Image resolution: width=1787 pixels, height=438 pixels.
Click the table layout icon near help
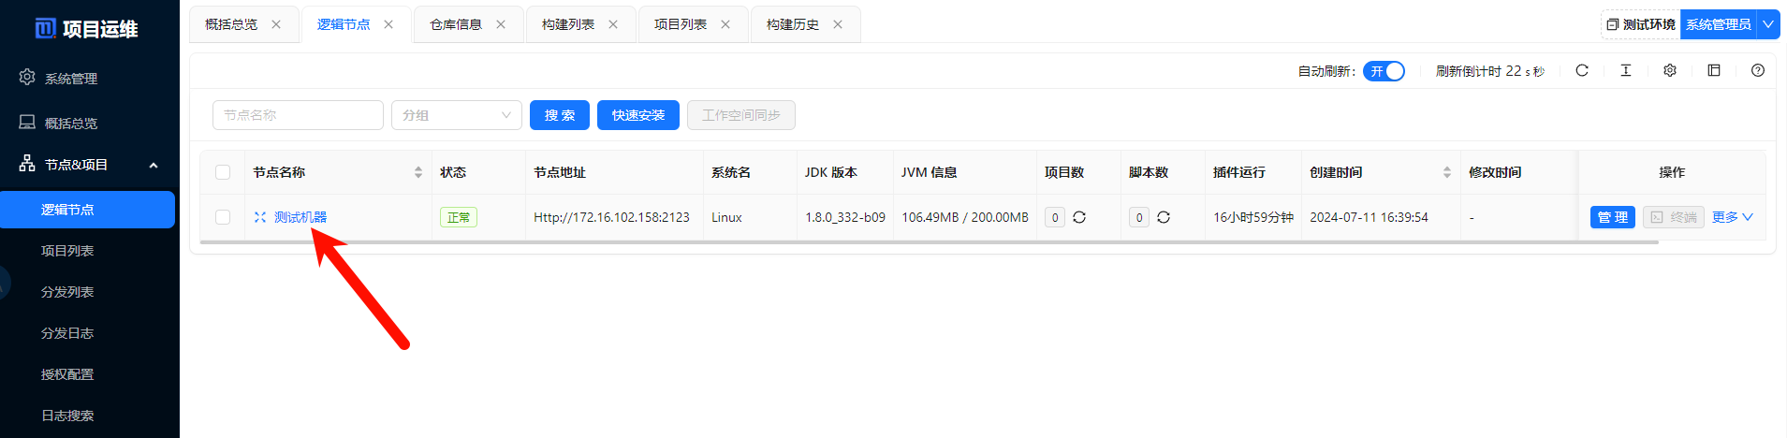point(1714,70)
